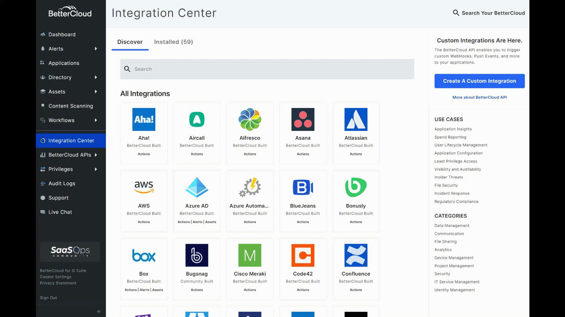Open BetterCloud for G Suite link
This screenshot has height=317, width=565.
[x=63, y=271]
